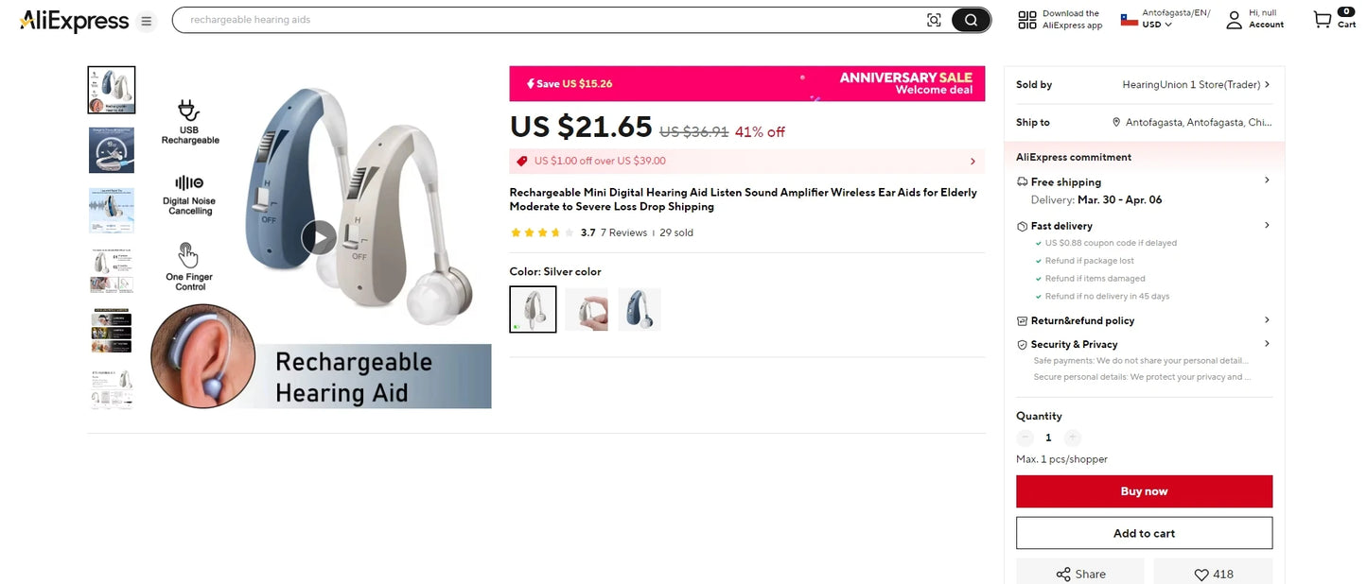Click the Add to cart button

pyautogui.click(x=1144, y=533)
